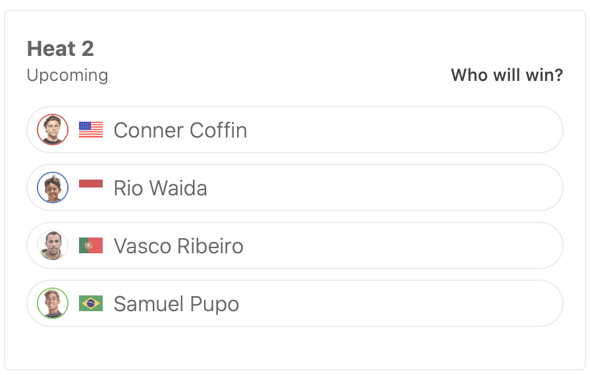Click empty card area below Samuel Pupo
The image size is (590, 375).
[295, 347]
